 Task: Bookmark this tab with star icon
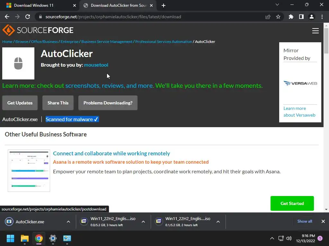tap(278, 17)
